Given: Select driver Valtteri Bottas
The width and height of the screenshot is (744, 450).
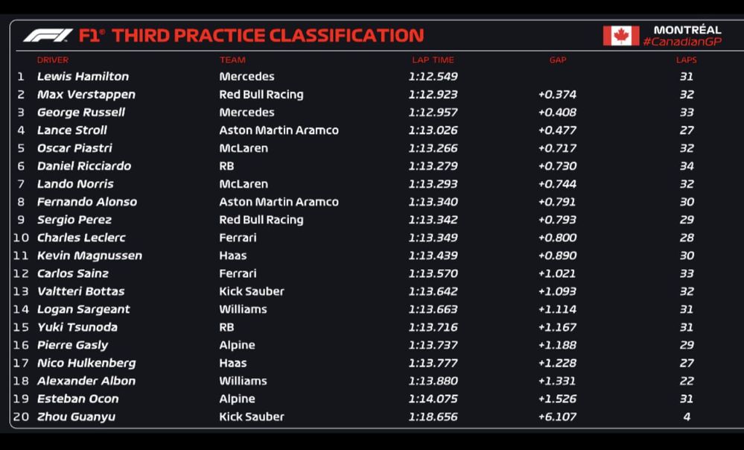Looking at the screenshot, I should 80,291.
